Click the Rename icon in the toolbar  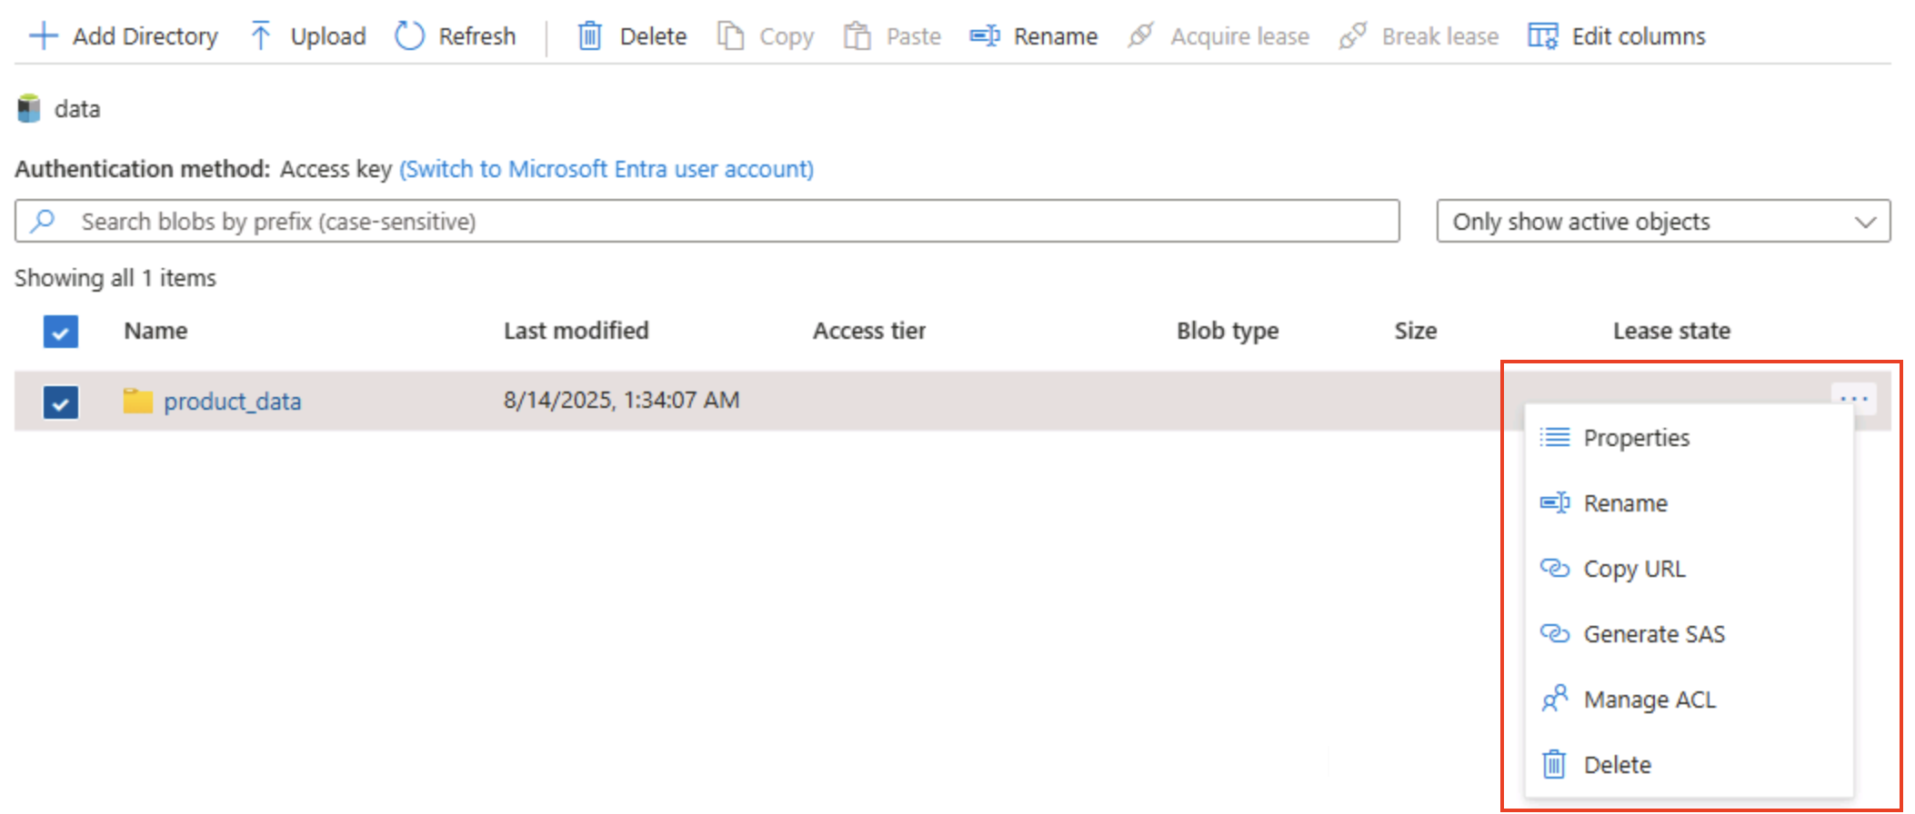tap(984, 36)
